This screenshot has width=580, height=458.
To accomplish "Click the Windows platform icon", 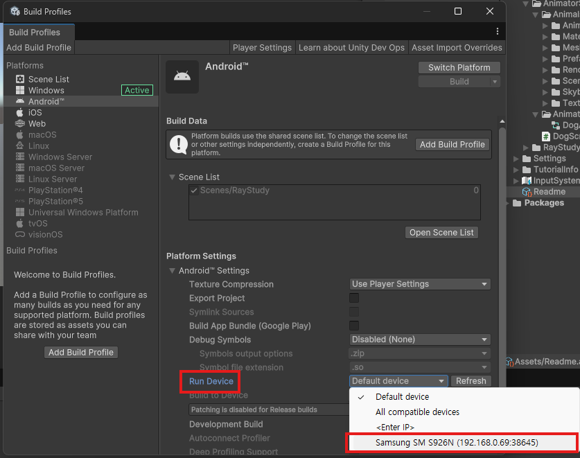I will tap(20, 90).
